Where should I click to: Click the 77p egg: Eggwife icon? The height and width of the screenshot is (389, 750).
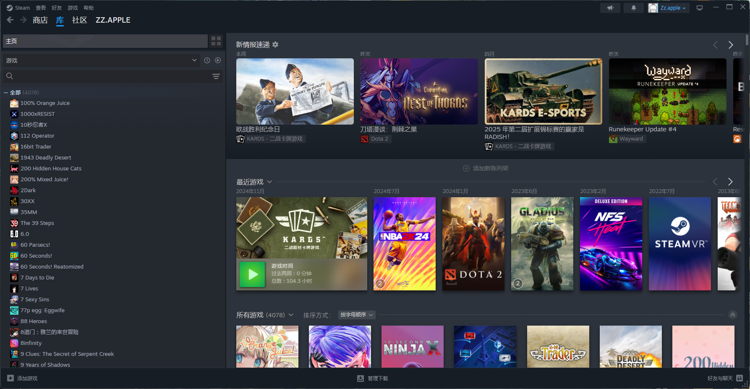tap(14, 311)
